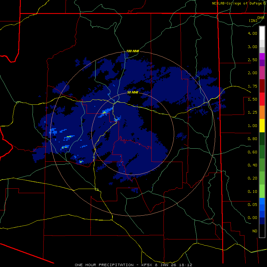Image resolution: width=267 pixels, height=267 pixels.
Task: Select the 0.40 legend value
Action: pos(252,165)
